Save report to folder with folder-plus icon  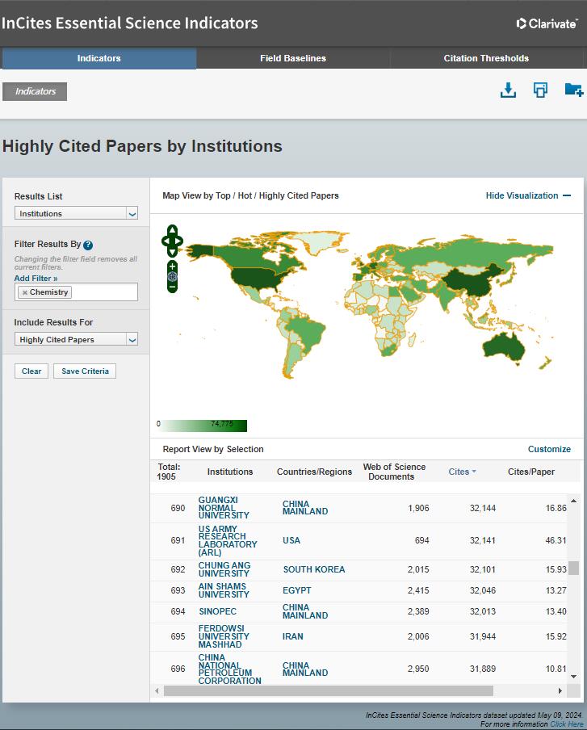pos(573,90)
